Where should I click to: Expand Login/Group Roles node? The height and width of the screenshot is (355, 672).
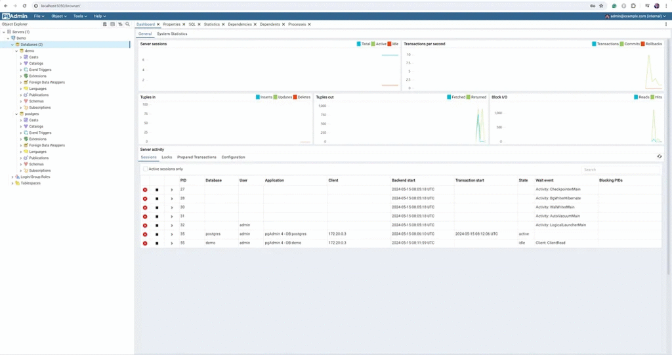[12, 177]
